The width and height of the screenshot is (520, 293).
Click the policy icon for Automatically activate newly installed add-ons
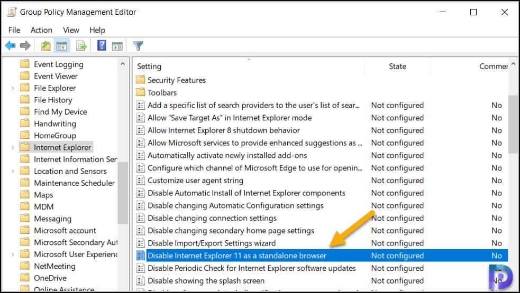(x=141, y=155)
